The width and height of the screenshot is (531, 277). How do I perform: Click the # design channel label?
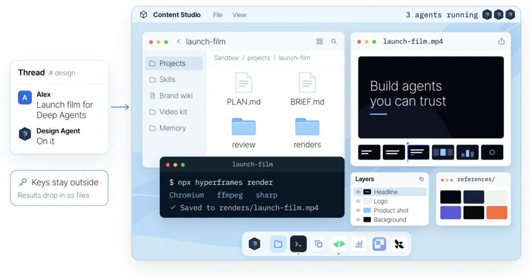tap(62, 73)
